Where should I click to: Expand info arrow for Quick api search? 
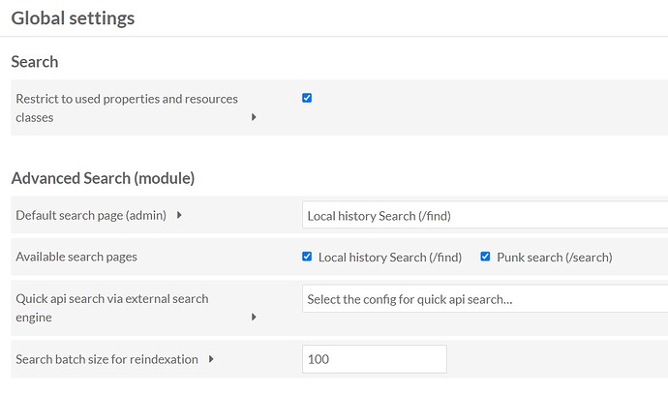[x=254, y=317]
